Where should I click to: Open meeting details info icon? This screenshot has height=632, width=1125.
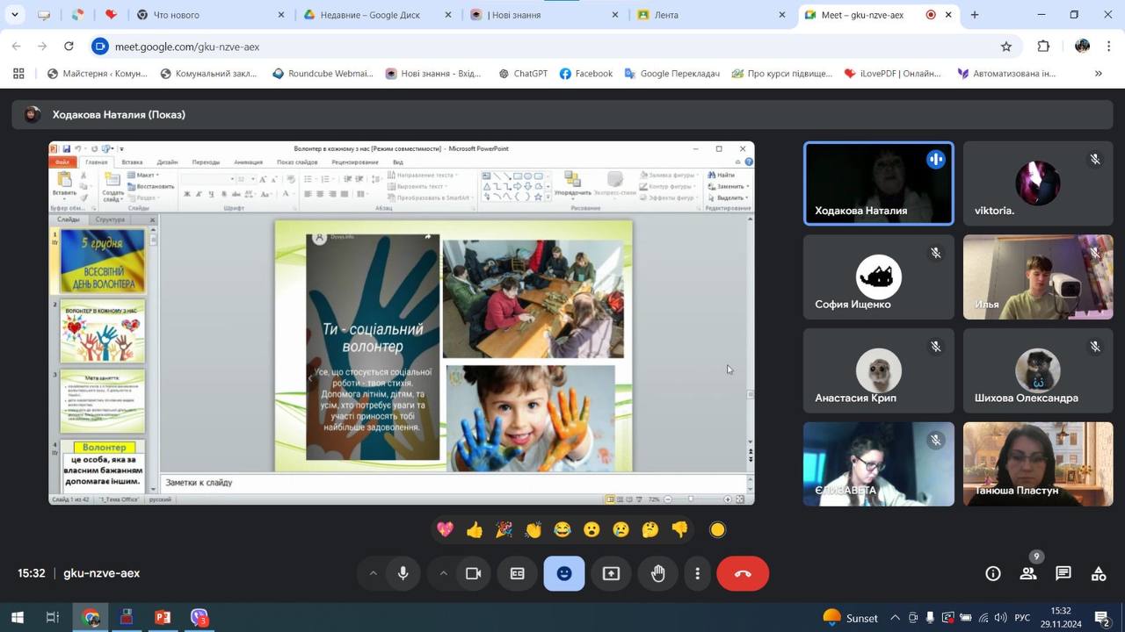coord(993,573)
